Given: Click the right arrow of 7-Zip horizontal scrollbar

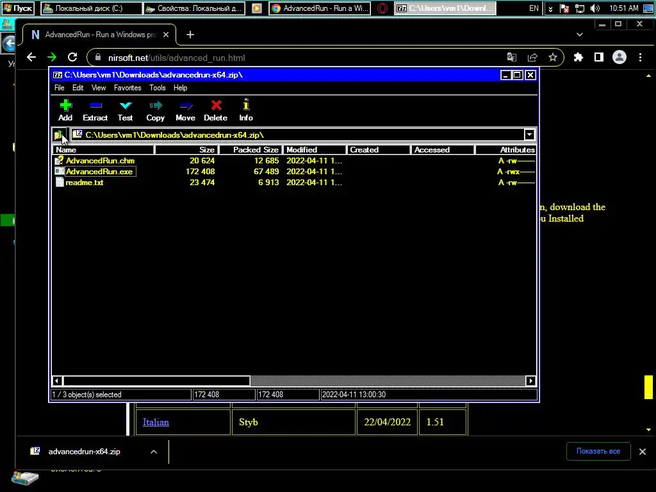Looking at the screenshot, I should pos(530,381).
